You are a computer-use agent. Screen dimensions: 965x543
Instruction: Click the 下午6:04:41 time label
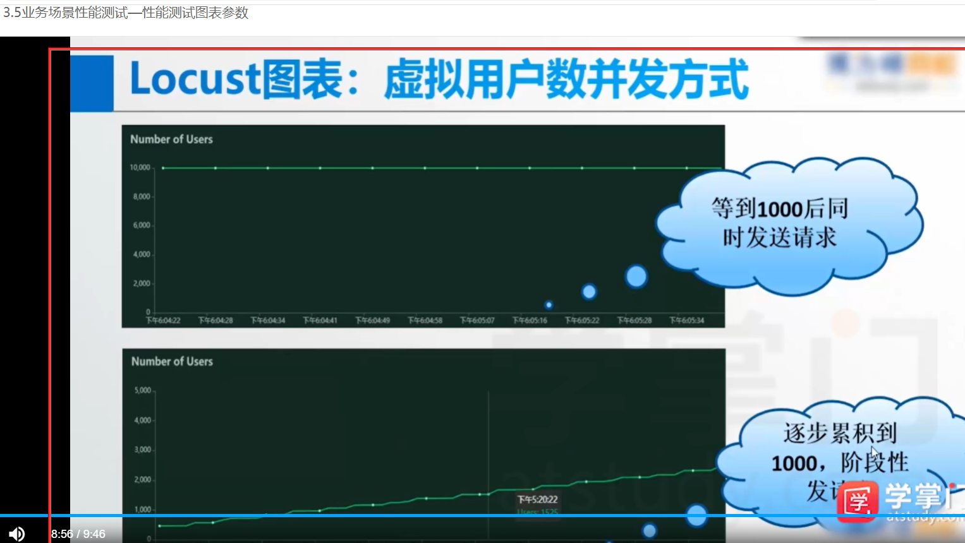[x=320, y=321]
